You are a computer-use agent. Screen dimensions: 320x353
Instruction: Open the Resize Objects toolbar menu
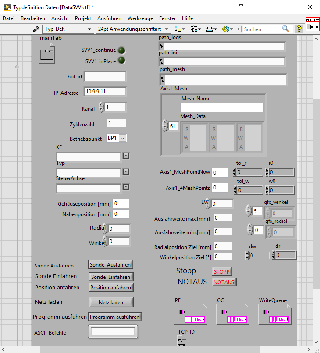(211, 29)
